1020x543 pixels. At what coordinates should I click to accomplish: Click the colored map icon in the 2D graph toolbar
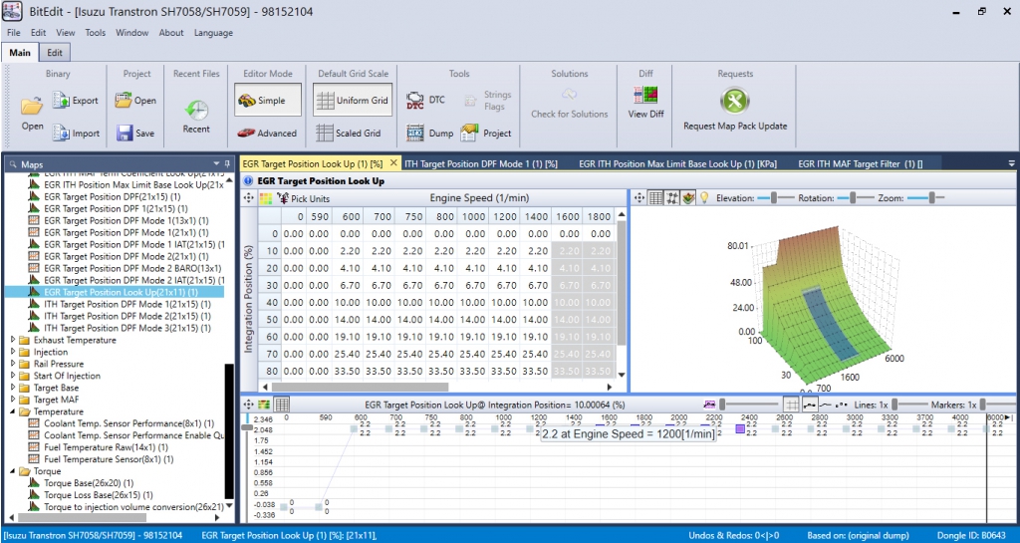[x=264, y=405]
